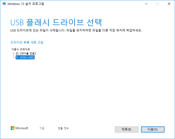This screenshot has height=139, width=175.
Task: Click the Microsoft logo
Action: coord(19,128)
